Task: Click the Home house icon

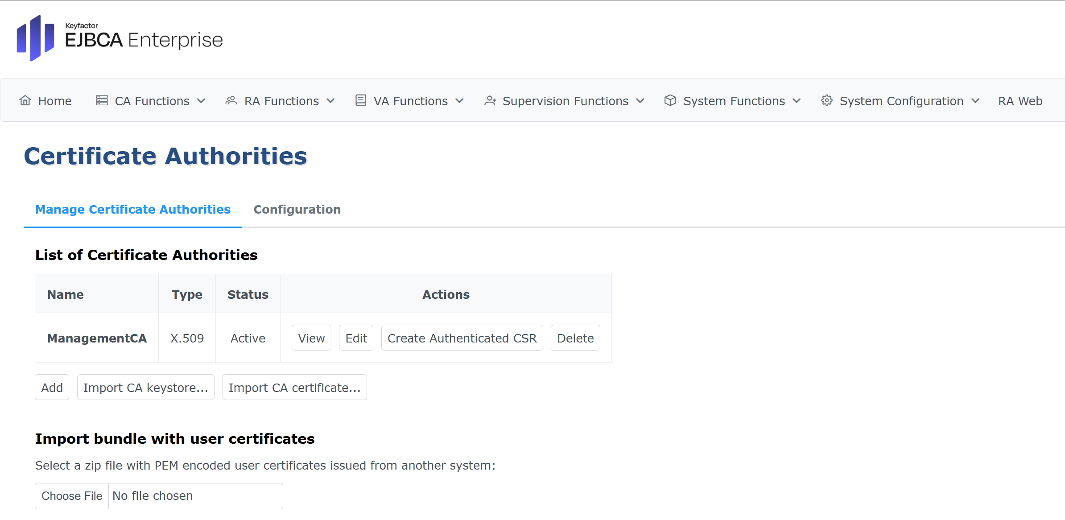Action: [25, 101]
